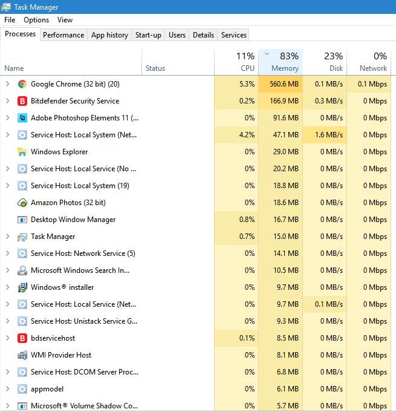The height and width of the screenshot is (412, 396).
Task: Click the Service Host: DCOM Server Process gear icon
Action: 22,372
